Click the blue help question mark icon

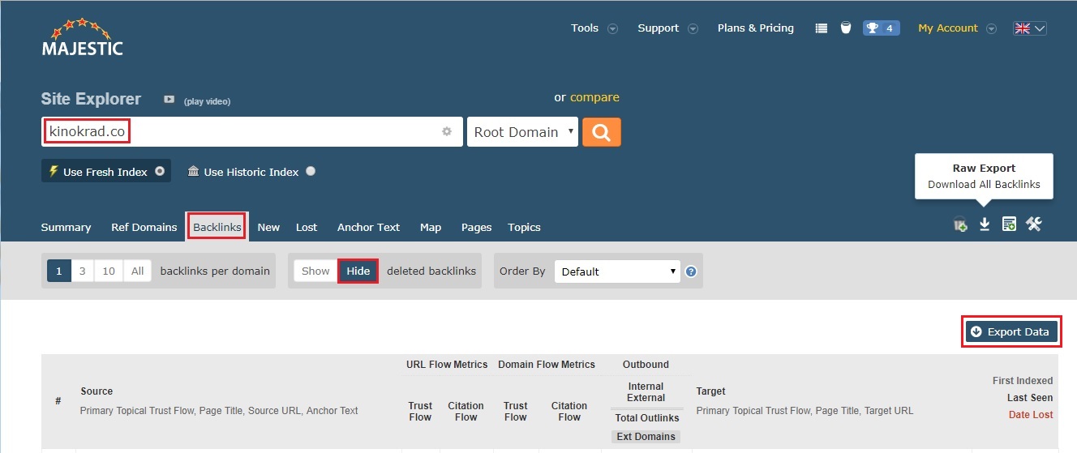691,271
